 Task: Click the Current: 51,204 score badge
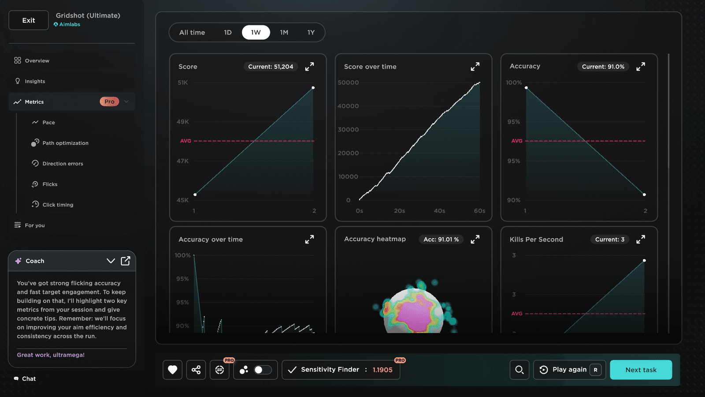(x=271, y=67)
